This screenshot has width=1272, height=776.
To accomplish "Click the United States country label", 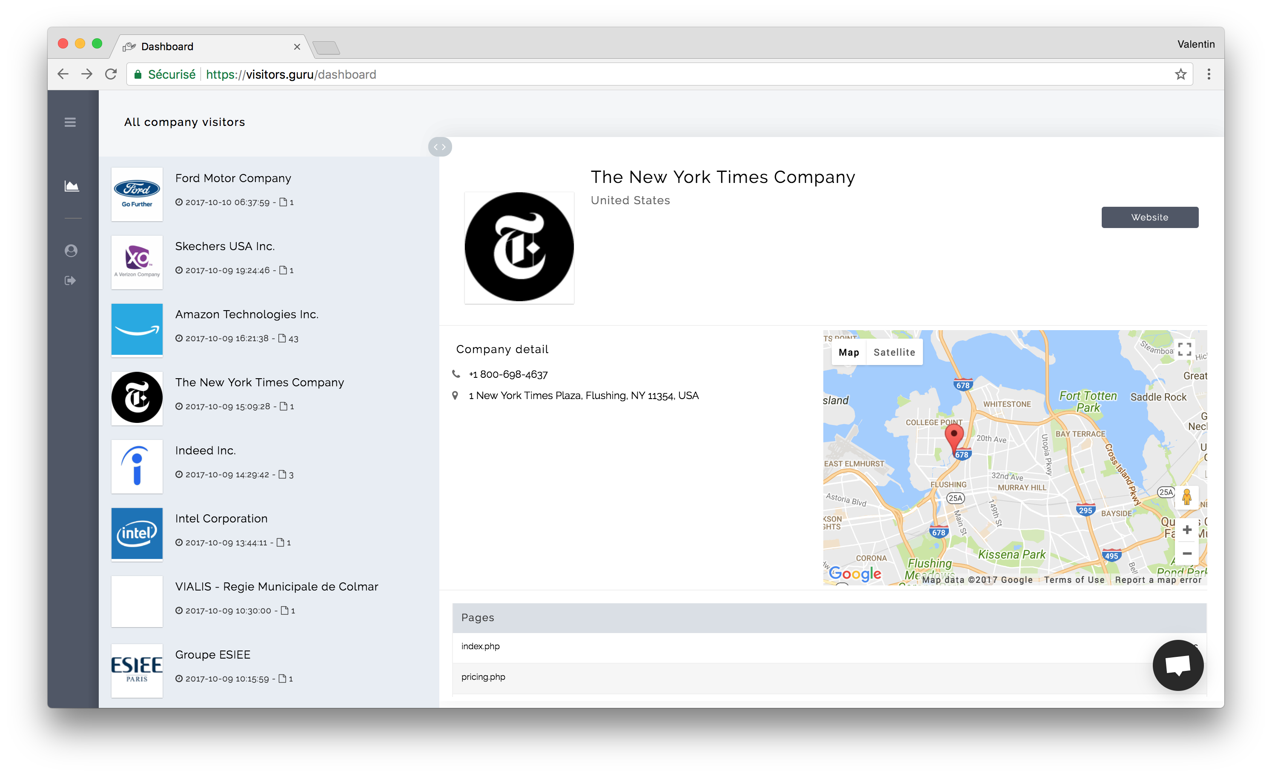I will (630, 200).
